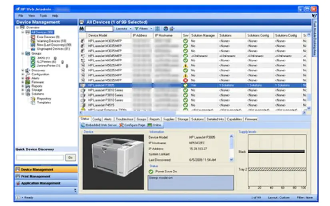Collapse the All Devices tree node

point(23,32)
